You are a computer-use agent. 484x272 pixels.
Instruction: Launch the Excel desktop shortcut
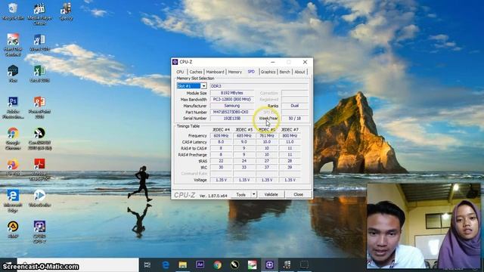pyautogui.click(x=39, y=73)
